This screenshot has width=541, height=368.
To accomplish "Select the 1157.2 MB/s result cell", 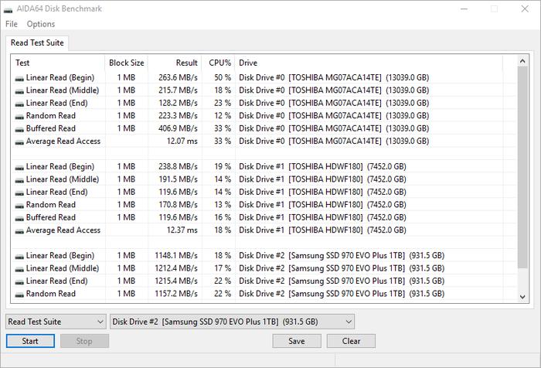I will [176, 294].
